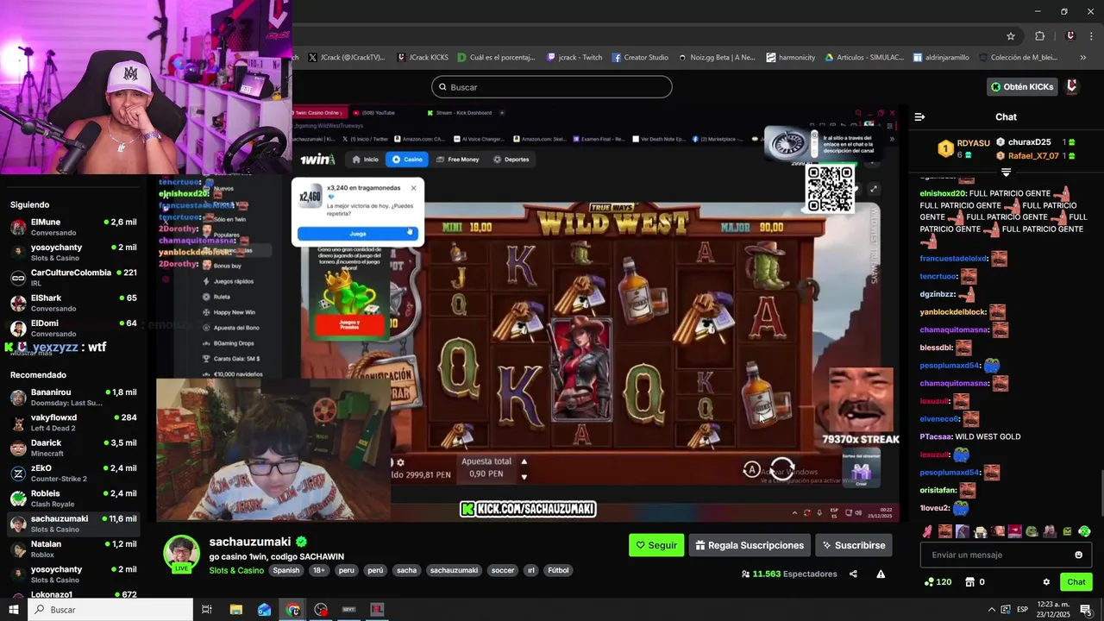Open the Slots & Casino category link
The image size is (1104, 621).
tap(236, 570)
